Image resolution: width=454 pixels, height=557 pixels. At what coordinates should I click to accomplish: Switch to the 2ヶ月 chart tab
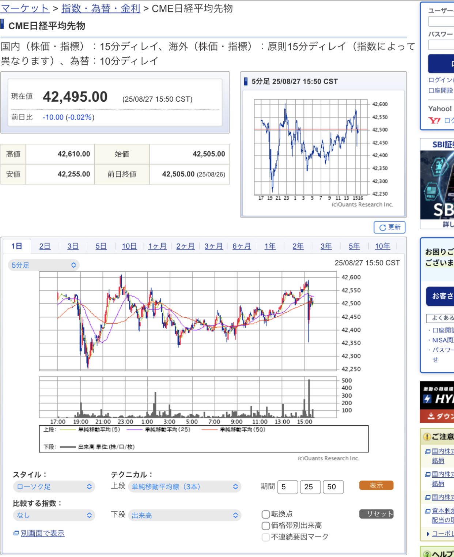coord(185,246)
